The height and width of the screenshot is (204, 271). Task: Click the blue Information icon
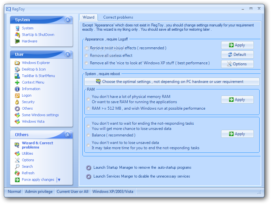tap(17, 89)
